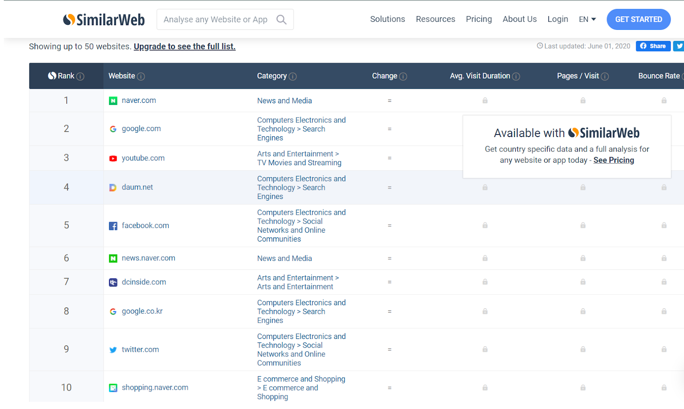This screenshot has height=409, width=684.
Task: Open the news.naver.com website link
Action: pyautogui.click(x=148, y=258)
